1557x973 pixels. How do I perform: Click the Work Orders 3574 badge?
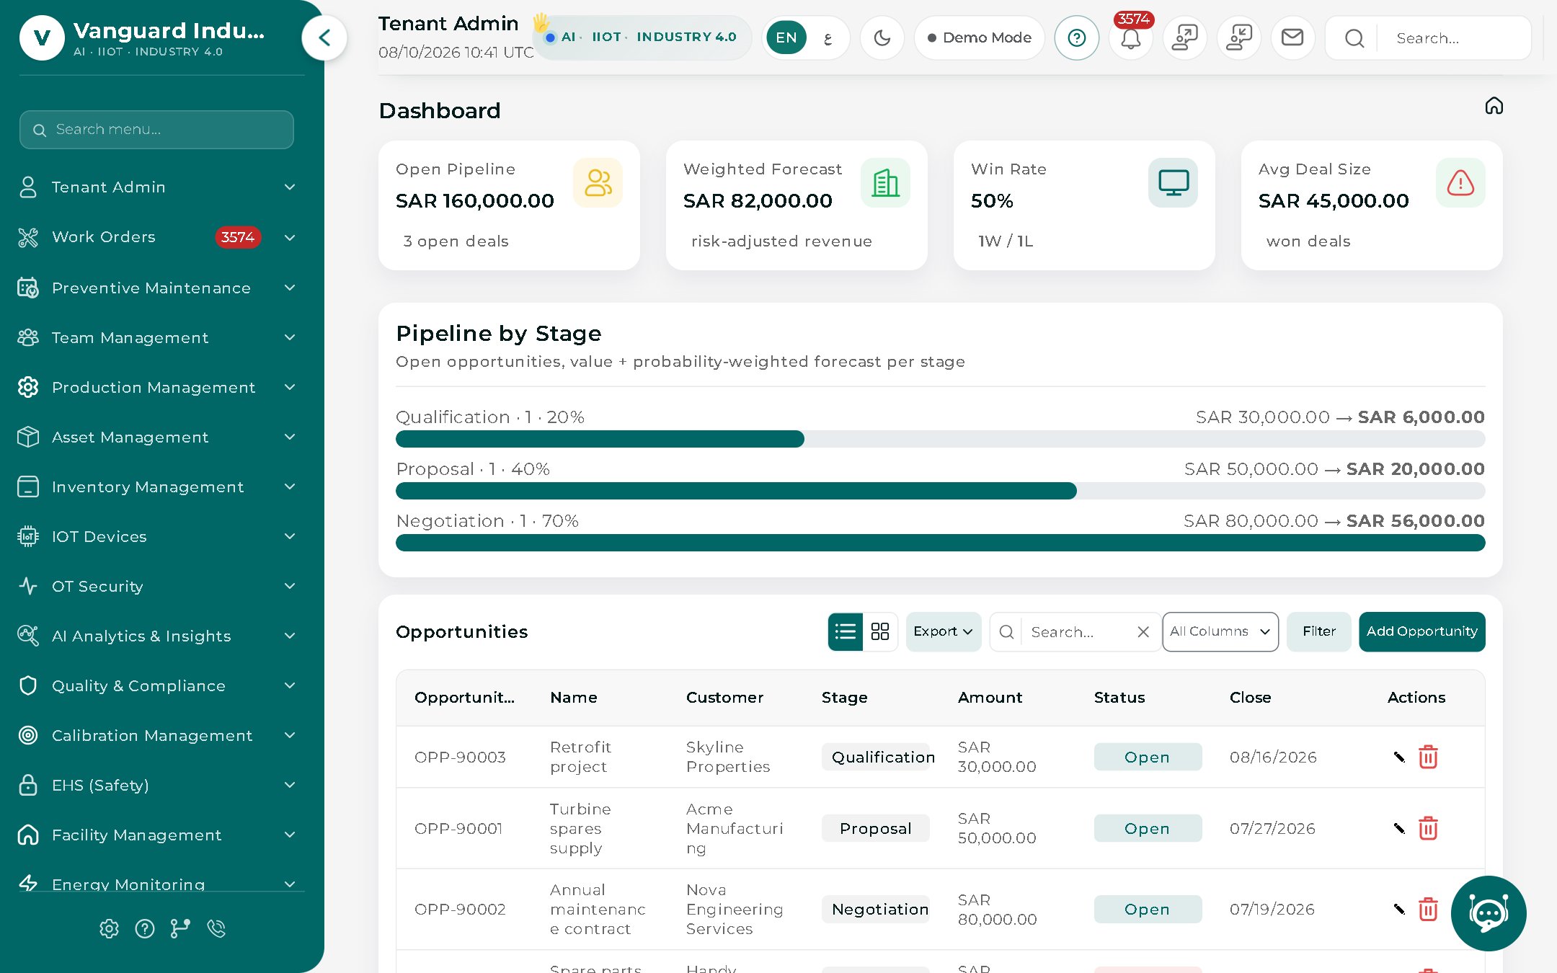pos(237,237)
